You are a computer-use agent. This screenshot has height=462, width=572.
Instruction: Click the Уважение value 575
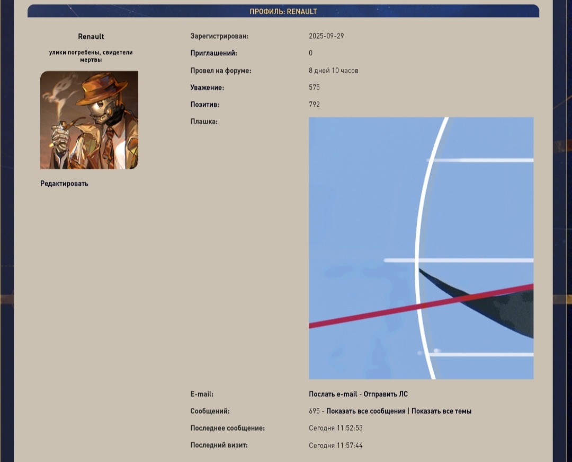coord(314,88)
